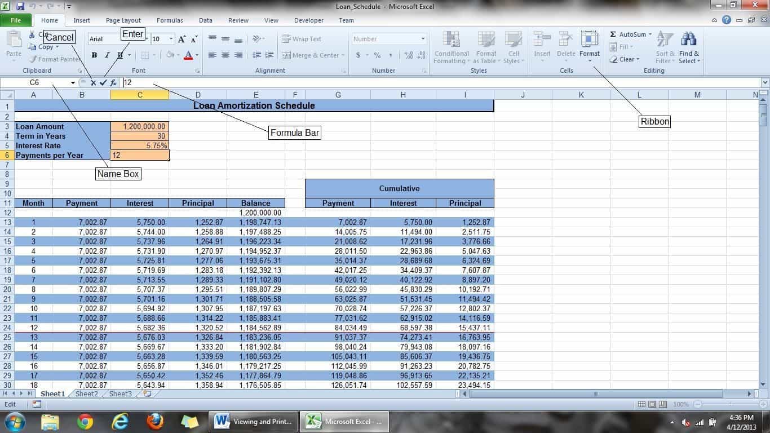Toggle Bold formatting
Image resolution: width=770 pixels, height=433 pixels.
pos(94,55)
